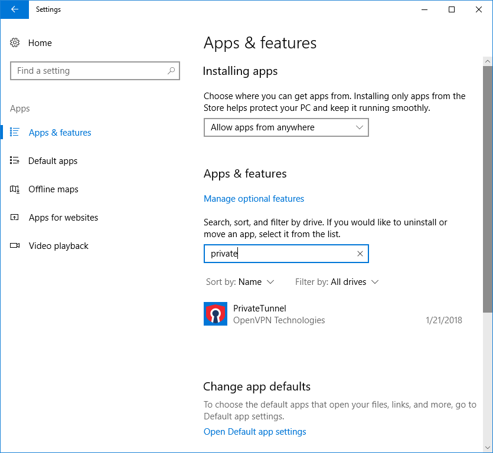The height and width of the screenshot is (453, 493).
Task: Click the Apps for websites icon
Action: pos(14,218)
